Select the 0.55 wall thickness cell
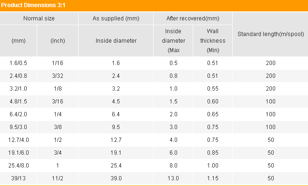The width and height of the screenshot is (308, 186). [213, 89]
